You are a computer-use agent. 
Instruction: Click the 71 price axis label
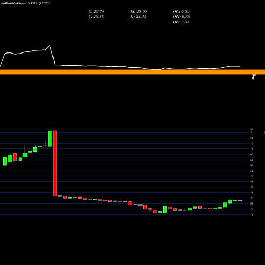click(x=252, y=149)
